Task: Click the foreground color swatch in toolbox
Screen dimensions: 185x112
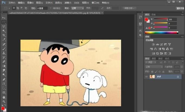Action: [x=3, y=108]
